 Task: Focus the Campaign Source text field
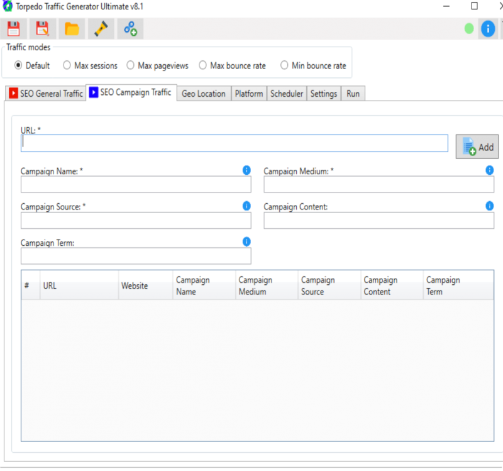pos(136,221)
